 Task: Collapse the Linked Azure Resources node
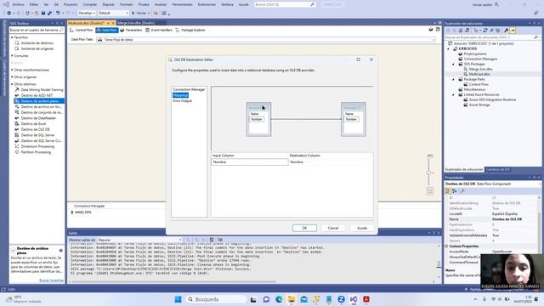pos(453,94)
